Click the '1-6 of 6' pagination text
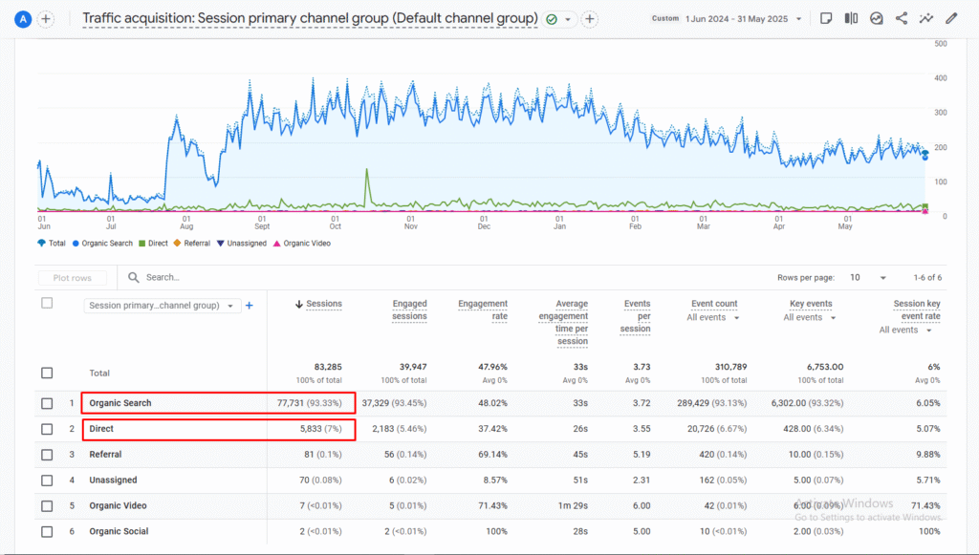 point(927,277)
